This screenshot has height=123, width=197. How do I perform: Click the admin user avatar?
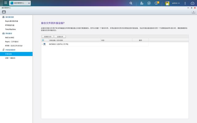pyautogui.click(x=167, y=3)
